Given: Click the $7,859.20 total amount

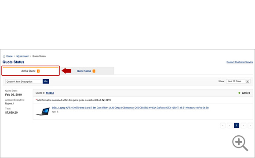Looking at the screenshot, I should 11,112.
